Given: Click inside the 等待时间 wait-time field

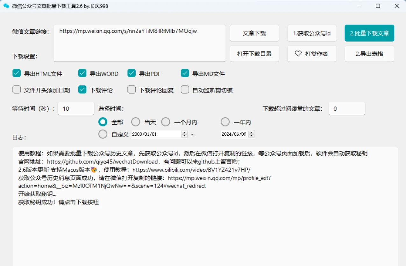Looking at the screenshot, I should (x=76, y=108).
